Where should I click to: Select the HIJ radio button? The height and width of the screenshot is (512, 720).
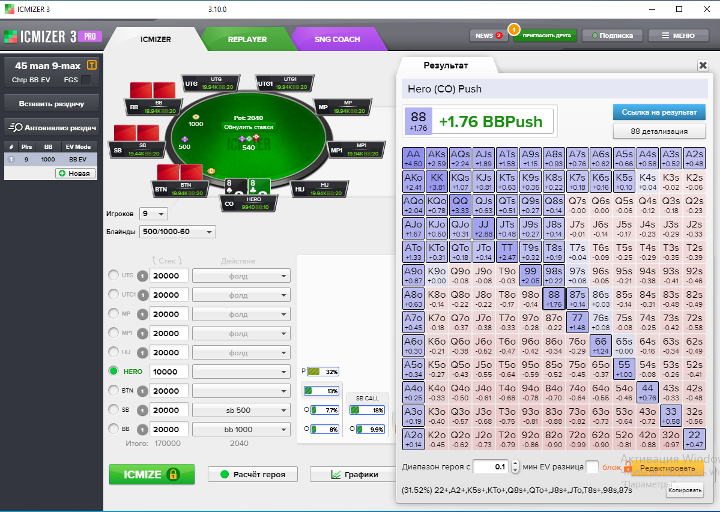(113, 352)
